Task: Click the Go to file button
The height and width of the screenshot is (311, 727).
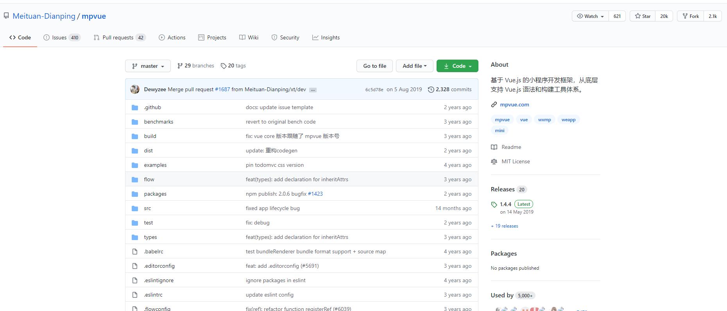Action: pyautogui.click(x=374, y=66)
